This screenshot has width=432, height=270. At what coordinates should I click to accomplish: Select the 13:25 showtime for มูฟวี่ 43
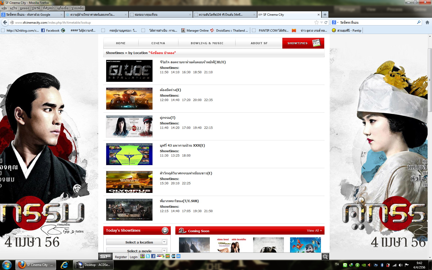(175, 156)
